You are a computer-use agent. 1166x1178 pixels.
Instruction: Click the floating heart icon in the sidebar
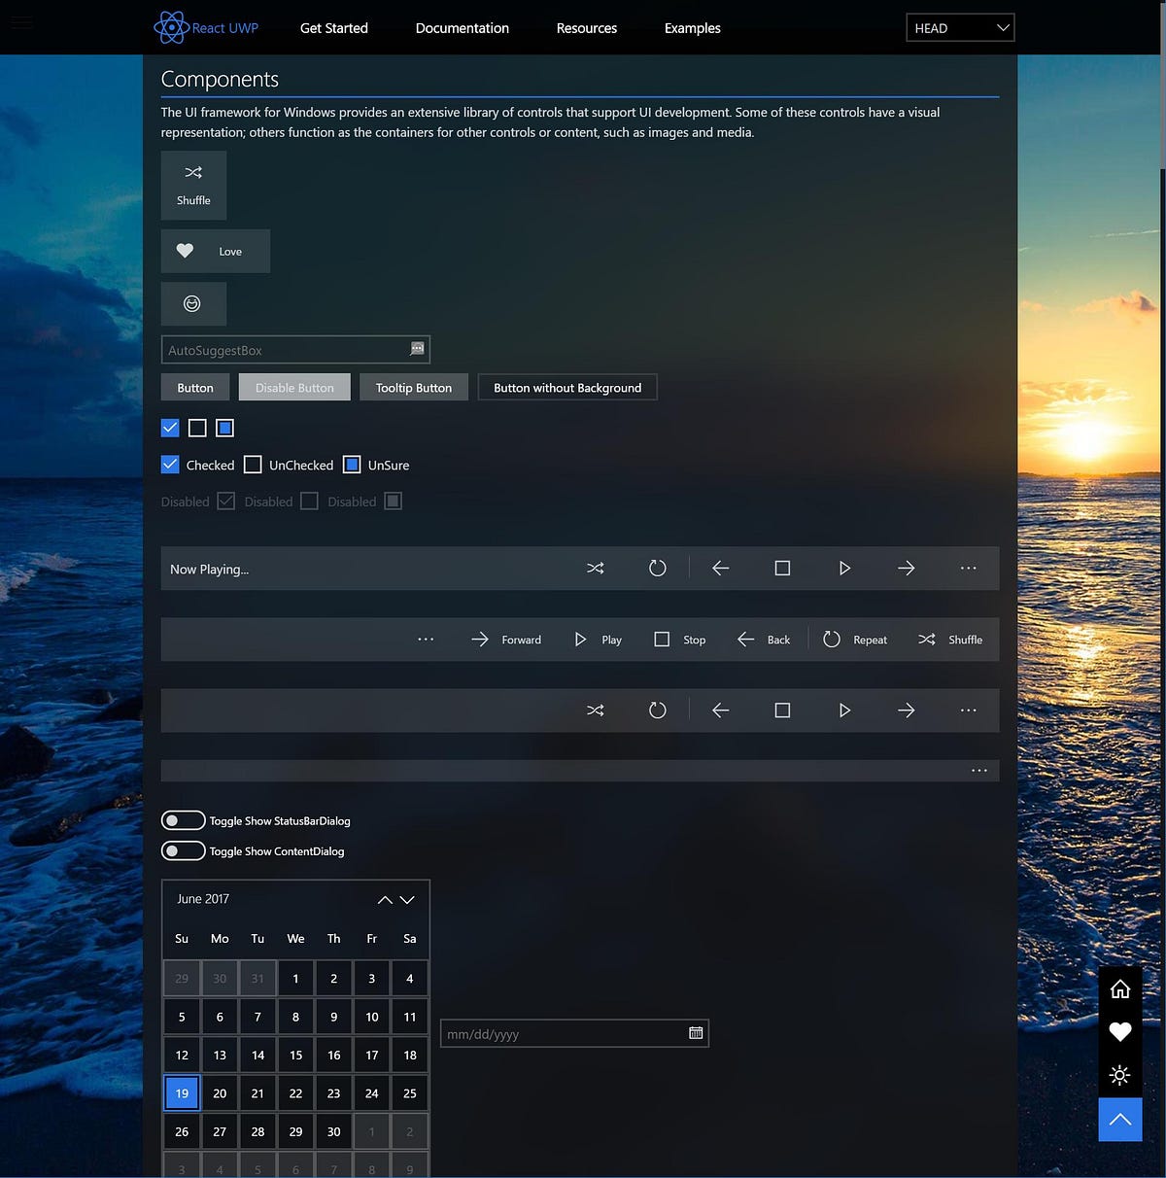pos(1120,1032)
